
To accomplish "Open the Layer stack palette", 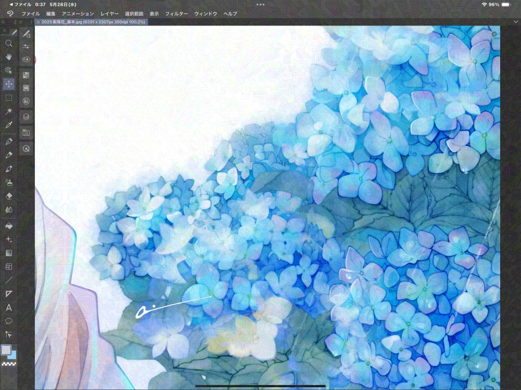I will pos(26,116).
